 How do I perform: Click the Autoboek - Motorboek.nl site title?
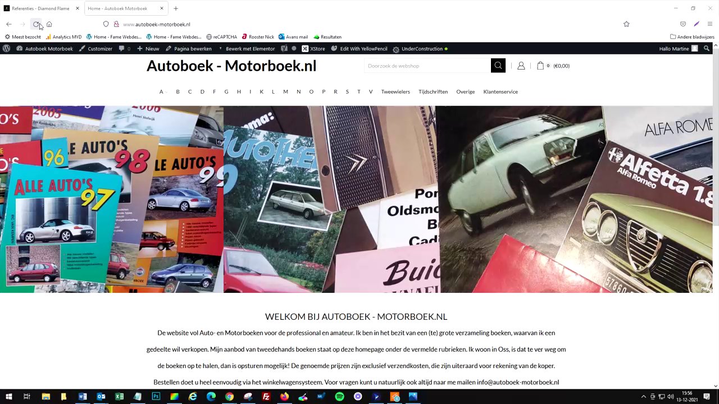231,66
